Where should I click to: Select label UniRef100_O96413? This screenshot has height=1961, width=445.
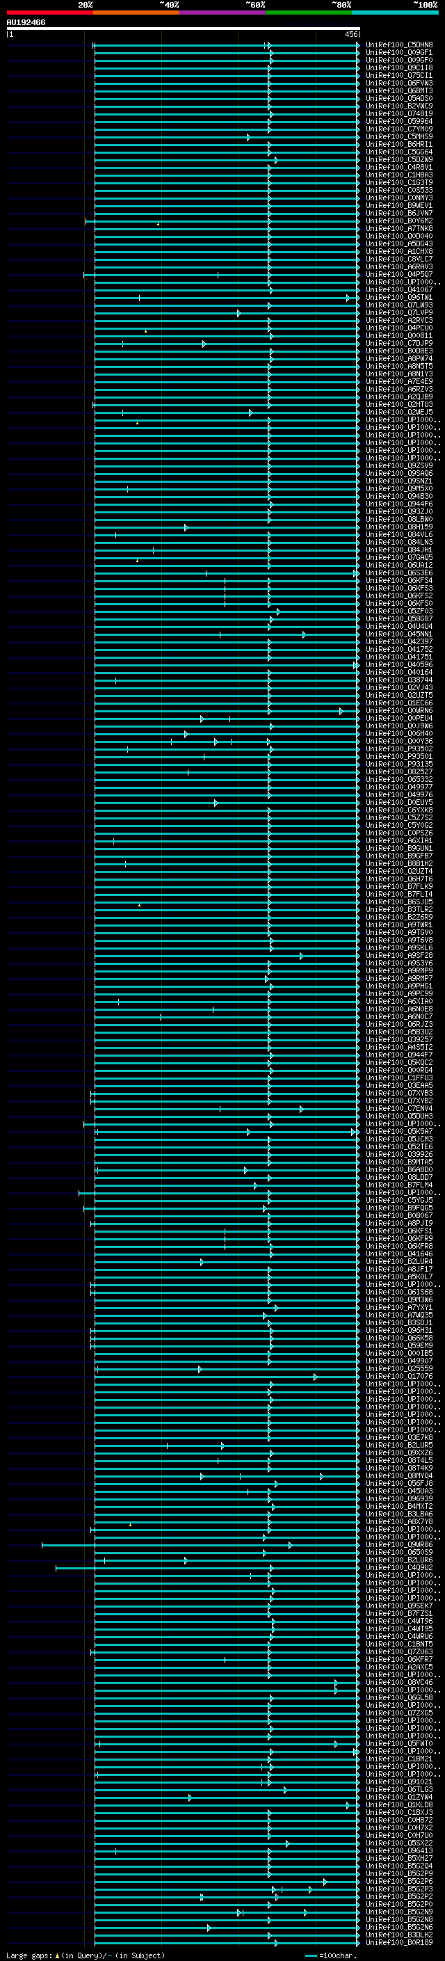click(x=399, y=1851)
